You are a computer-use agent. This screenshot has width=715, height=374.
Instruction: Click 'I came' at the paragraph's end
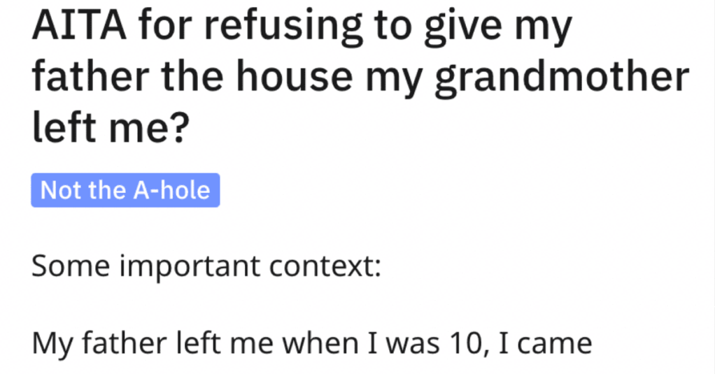pyautogui.click(x=546, y=343)
